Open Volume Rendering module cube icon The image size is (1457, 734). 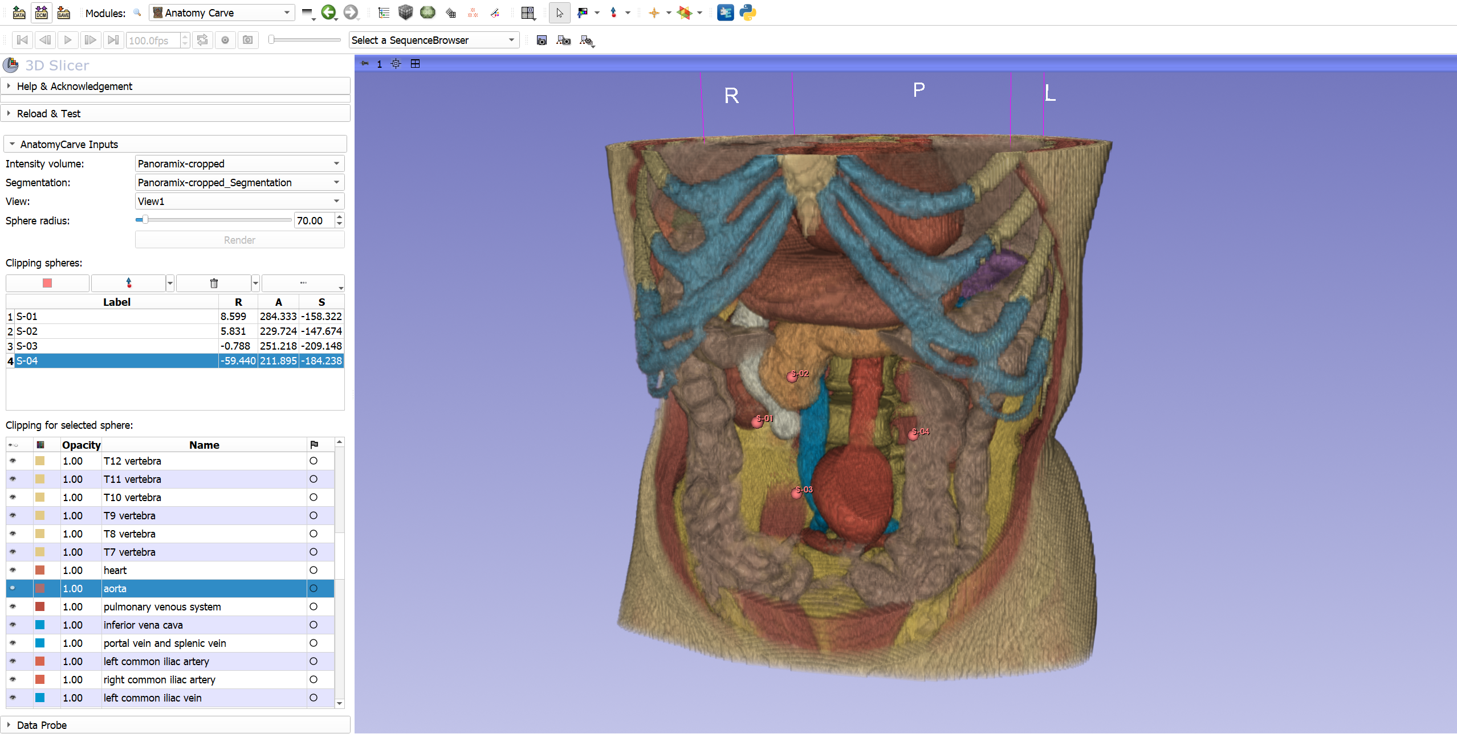[x=405, y=13]
